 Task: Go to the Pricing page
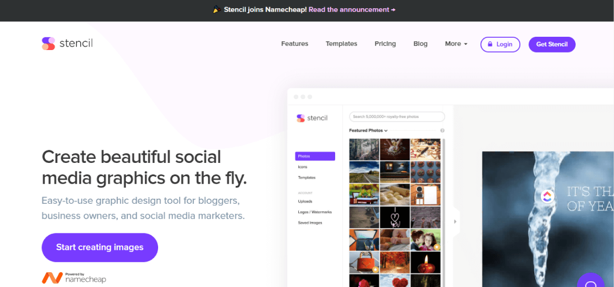click(x=385, y=44)
